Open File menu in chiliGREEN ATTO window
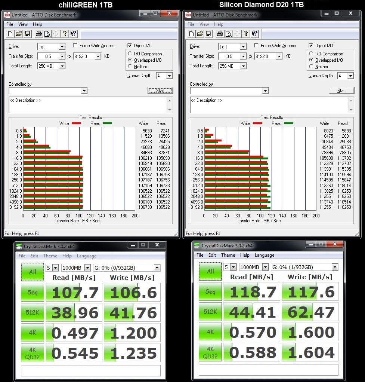 [10, 24]
